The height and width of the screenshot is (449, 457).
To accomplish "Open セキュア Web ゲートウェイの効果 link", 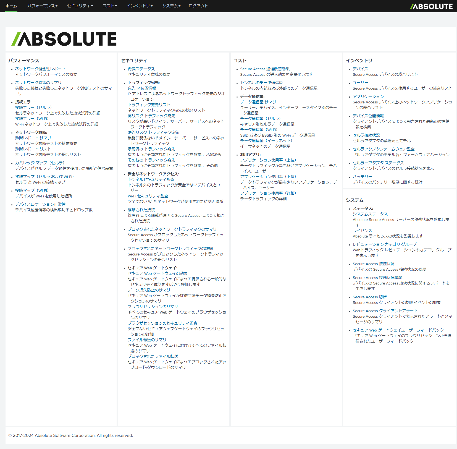I will pyautogui.click(x=158, y=273).
